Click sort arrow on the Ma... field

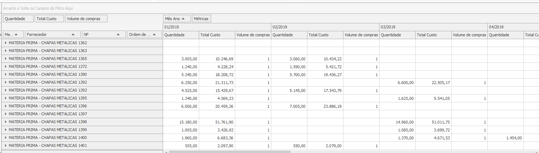(16, 34)
